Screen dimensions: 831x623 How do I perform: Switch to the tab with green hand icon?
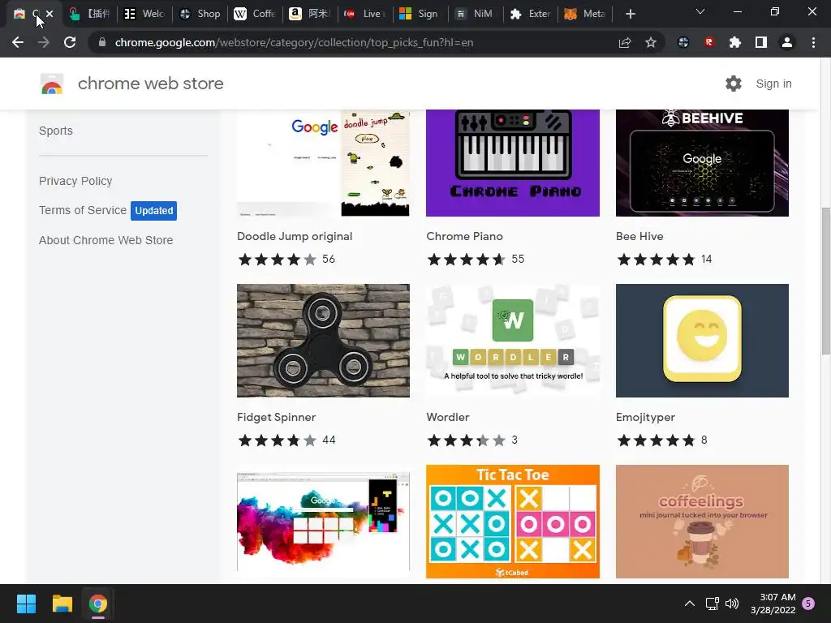pyautogui.click(x=88, y=14)
